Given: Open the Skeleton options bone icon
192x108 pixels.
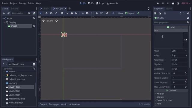Looking at the screenshot, I should (x=107, y=13).
